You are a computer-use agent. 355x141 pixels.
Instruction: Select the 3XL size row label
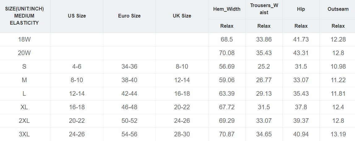24,134
